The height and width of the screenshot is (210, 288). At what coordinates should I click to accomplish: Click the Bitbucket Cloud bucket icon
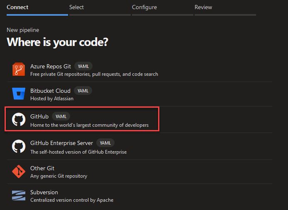[19, 94]
